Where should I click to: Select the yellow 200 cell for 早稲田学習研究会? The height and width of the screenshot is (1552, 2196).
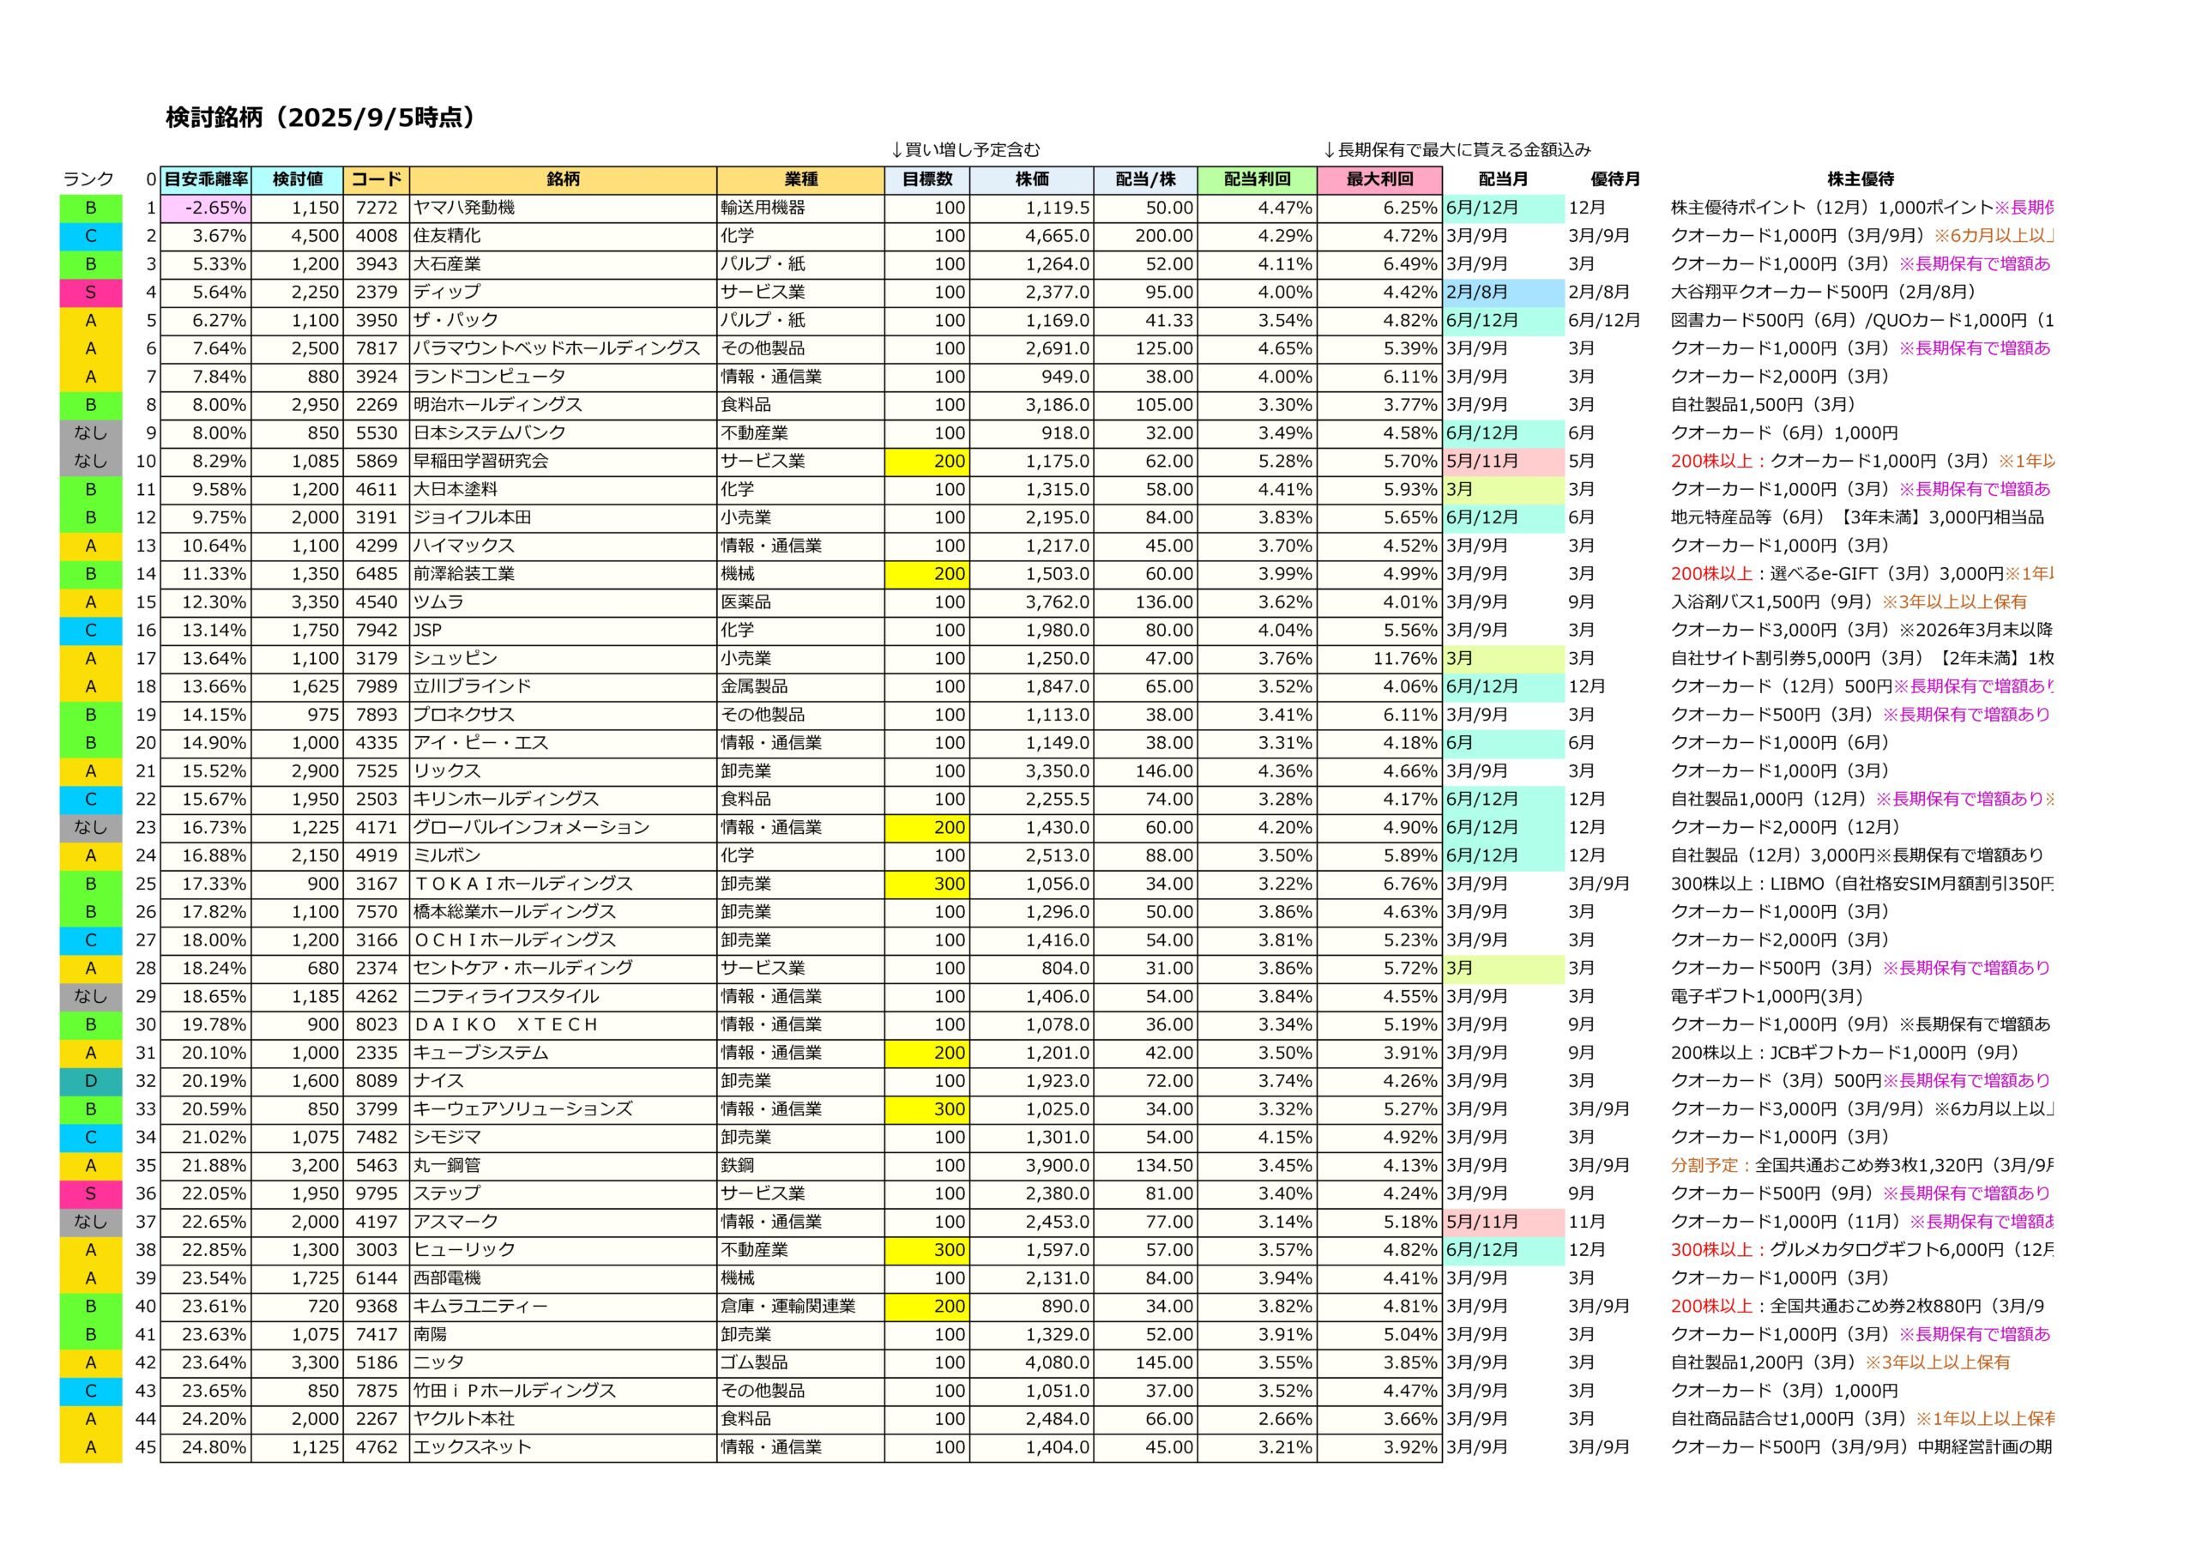[x=926, y=462]
